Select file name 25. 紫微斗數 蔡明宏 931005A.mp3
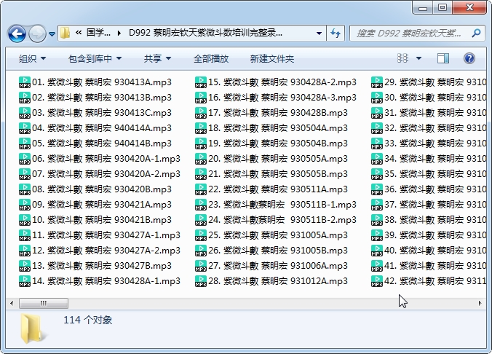 278,235
